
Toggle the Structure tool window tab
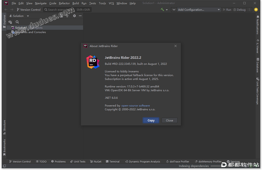tap(4, 127)
